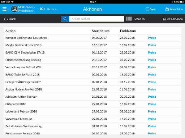Select Osterlamm2018 entry
Viewport: 185px width, 138px height.
16,104
